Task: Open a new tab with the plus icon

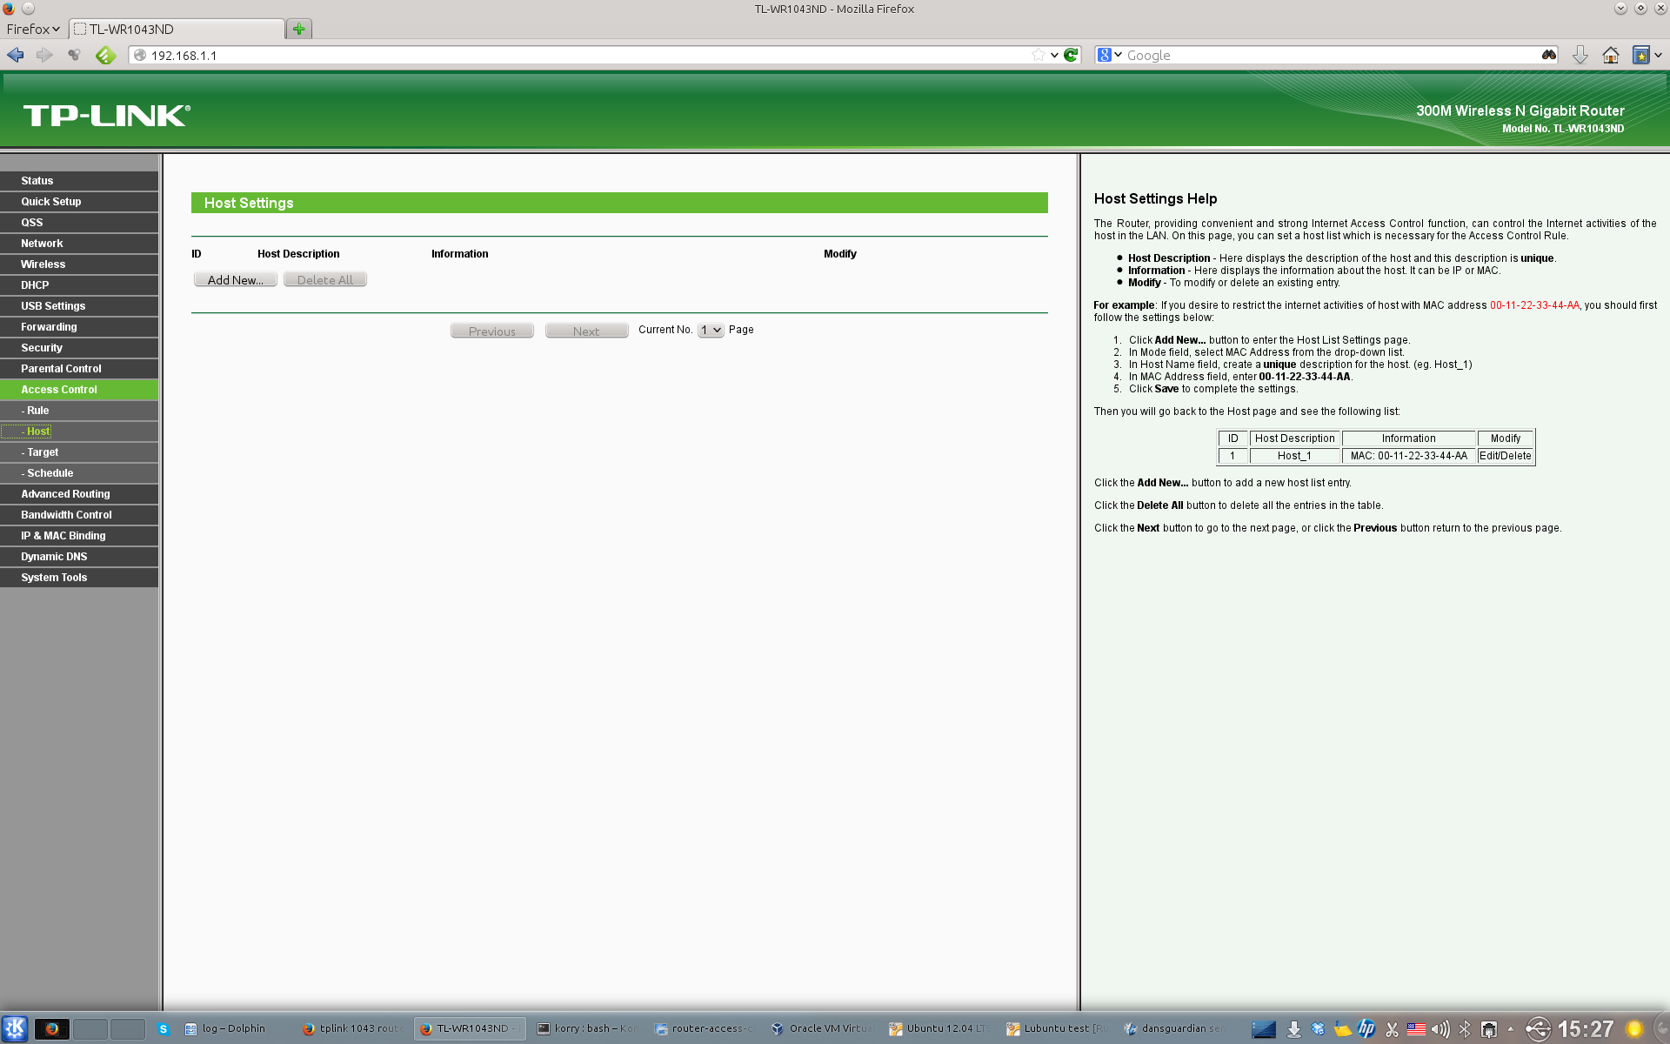Action: [298, 29]
